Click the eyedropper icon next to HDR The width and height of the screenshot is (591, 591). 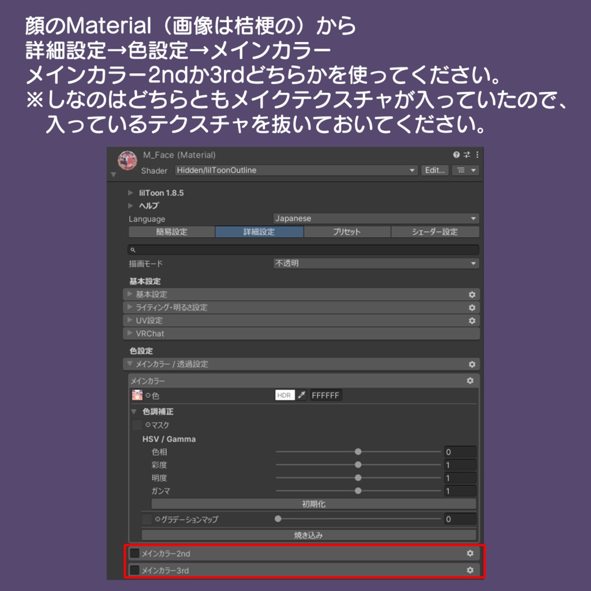(x=301, y=395)
